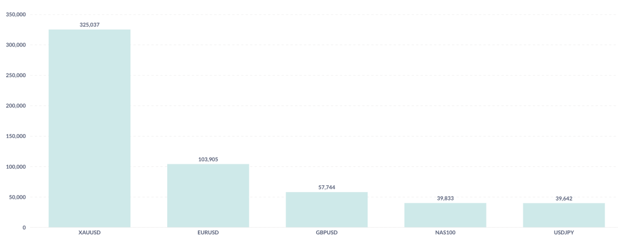
Task: Select the GBPUSD x-axis label
Action: coord(327,232)
